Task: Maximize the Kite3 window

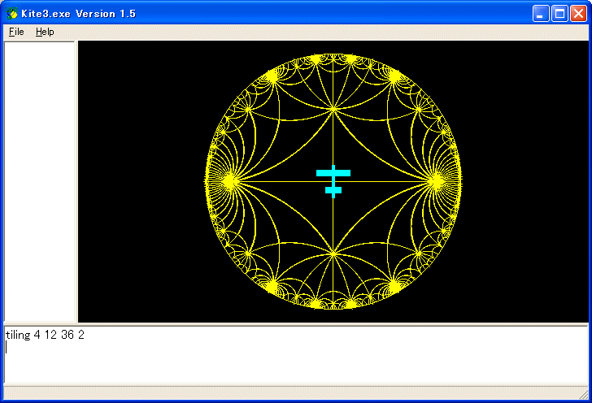Action: point(559,14)
